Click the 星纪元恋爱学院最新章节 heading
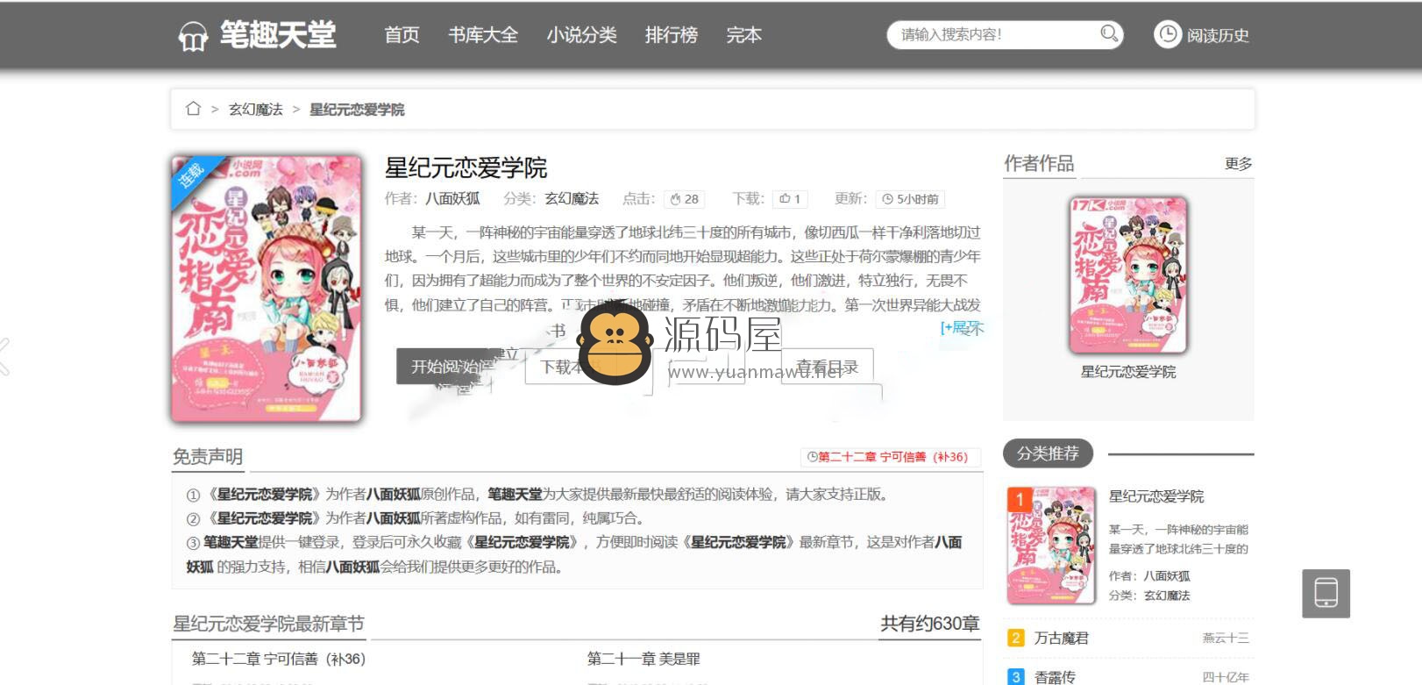 pyautogui.click(x=268, y=624)
